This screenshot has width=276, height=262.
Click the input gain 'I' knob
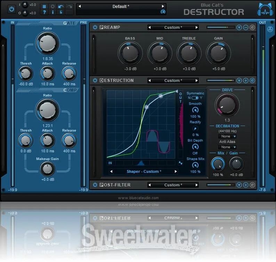coord(25,5)
